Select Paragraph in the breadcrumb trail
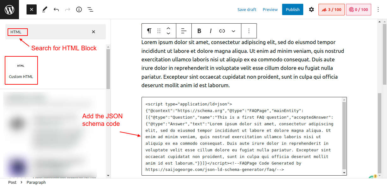 [x=36, y=182]
